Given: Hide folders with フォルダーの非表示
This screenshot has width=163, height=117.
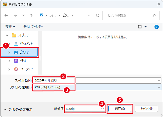Looking at the screenshot, I should (18, 109).
